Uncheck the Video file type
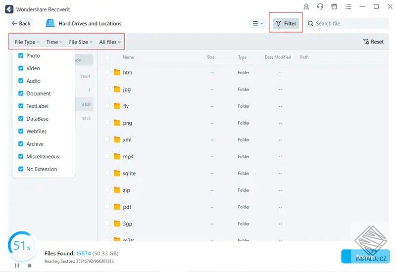396x272 pixels. click(x=21, y=68)
